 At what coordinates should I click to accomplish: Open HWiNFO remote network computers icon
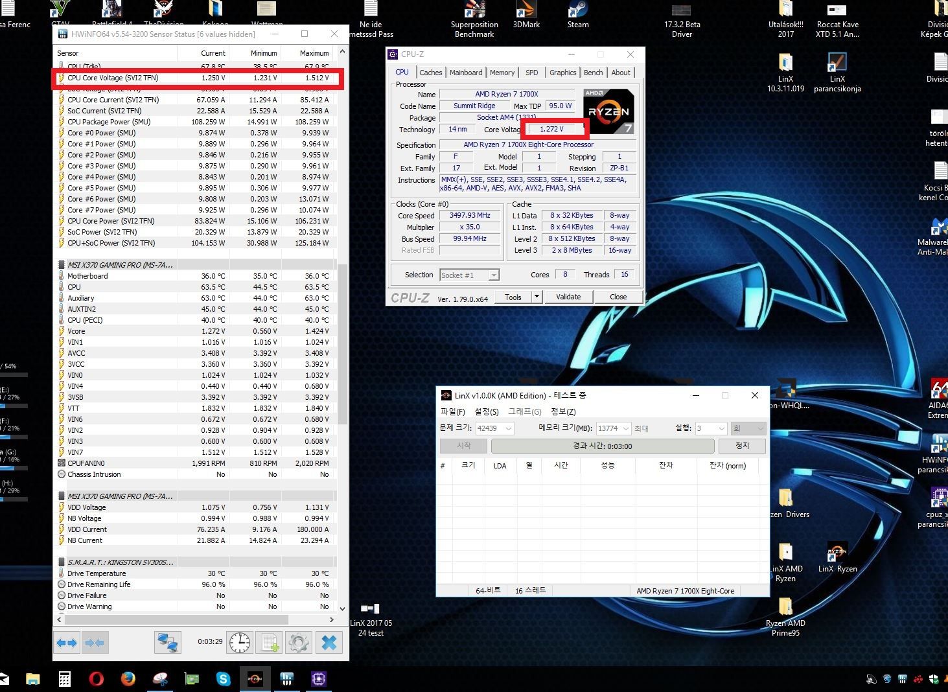pos(167,643)
